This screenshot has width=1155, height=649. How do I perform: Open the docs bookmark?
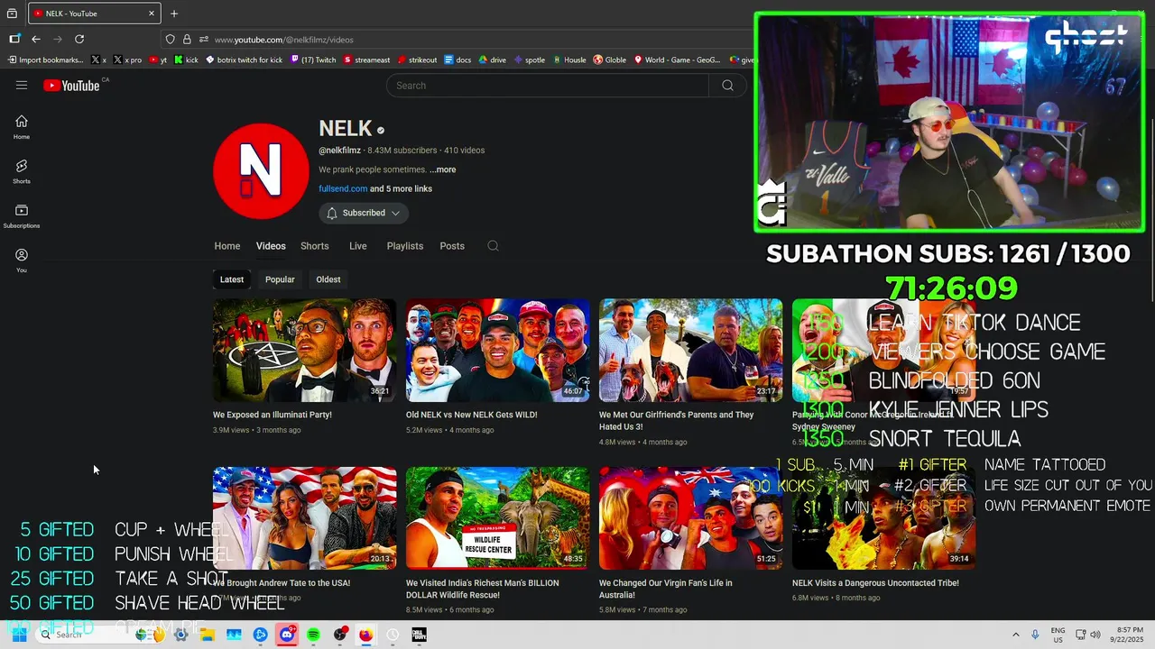[x=457, y=60]
